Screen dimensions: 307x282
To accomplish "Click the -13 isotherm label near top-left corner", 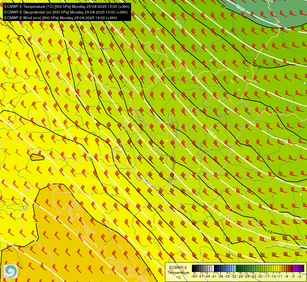I will pyautogui.click(x=5, y=24).
